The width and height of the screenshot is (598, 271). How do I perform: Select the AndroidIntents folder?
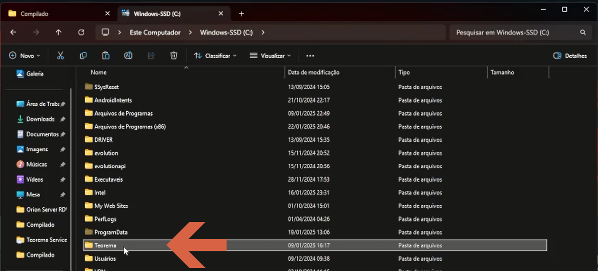(113, 100)
